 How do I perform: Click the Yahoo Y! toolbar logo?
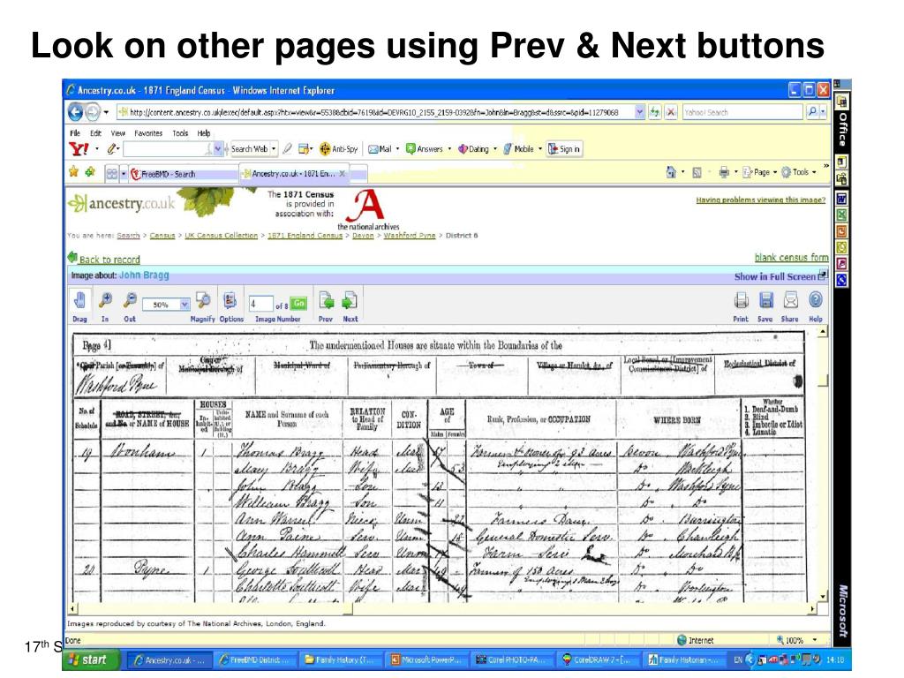coord(79,149)
